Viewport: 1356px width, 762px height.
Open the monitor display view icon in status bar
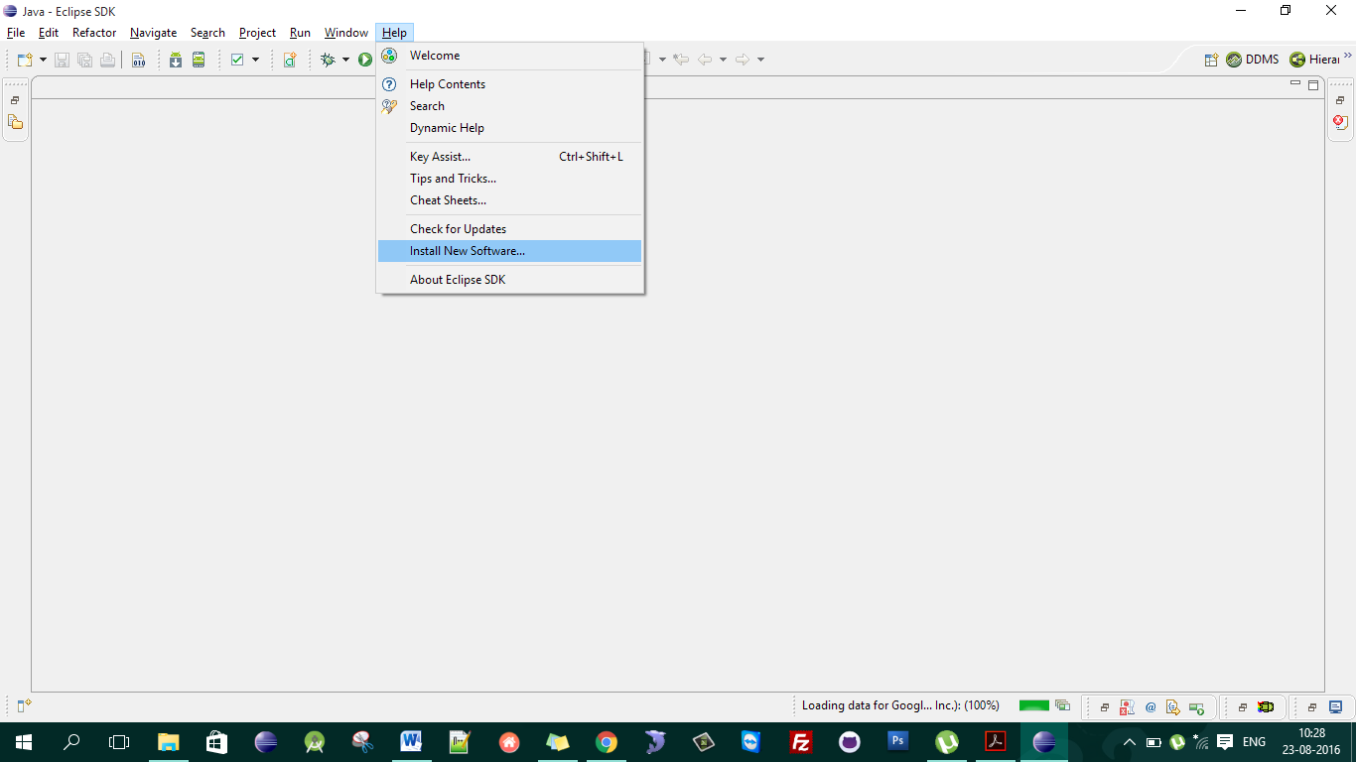coord(1335,707)
